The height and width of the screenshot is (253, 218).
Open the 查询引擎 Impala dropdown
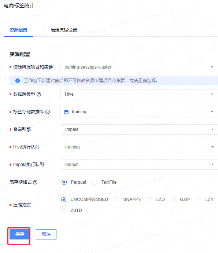pyautogui.click(x=140, y=129)
